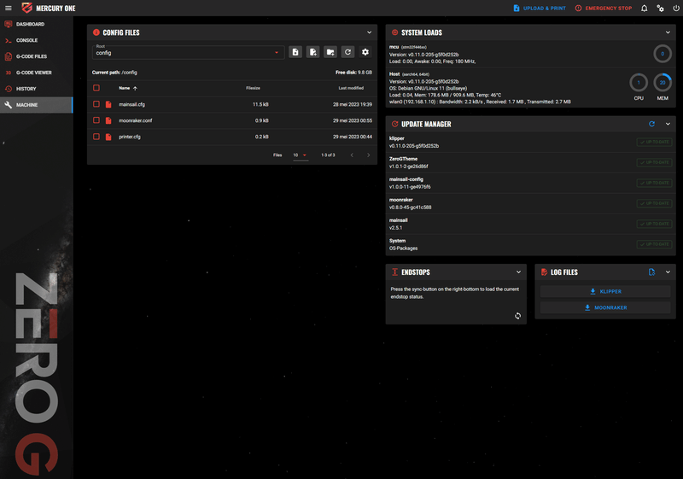Refresh the Update Manager
The width and height of the screenshot is (683, 479).
tap(651, 124)
